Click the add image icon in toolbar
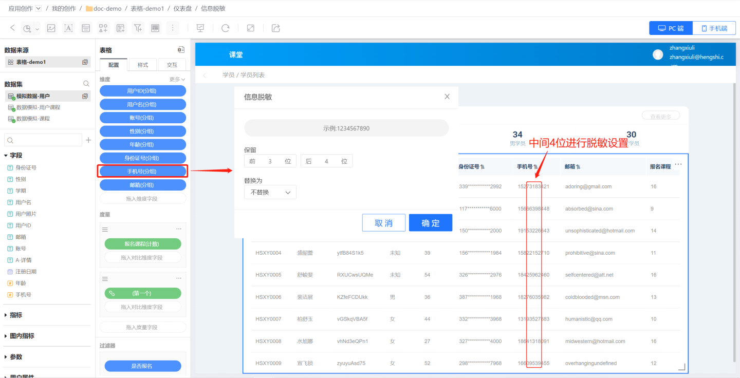This screenshot has width=740, height=378. 51,28
